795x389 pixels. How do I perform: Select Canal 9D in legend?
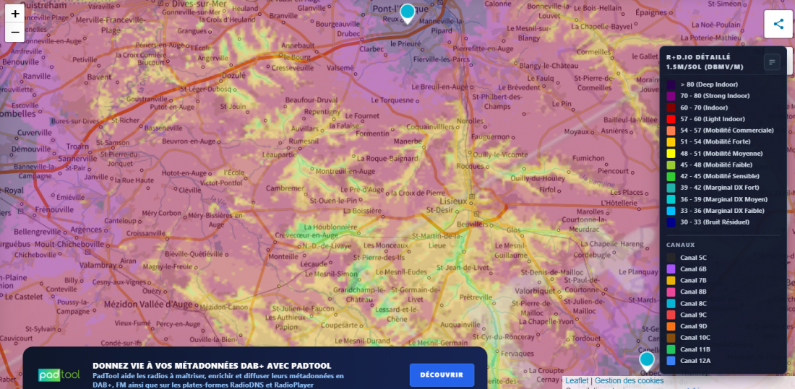coord(687,326)
